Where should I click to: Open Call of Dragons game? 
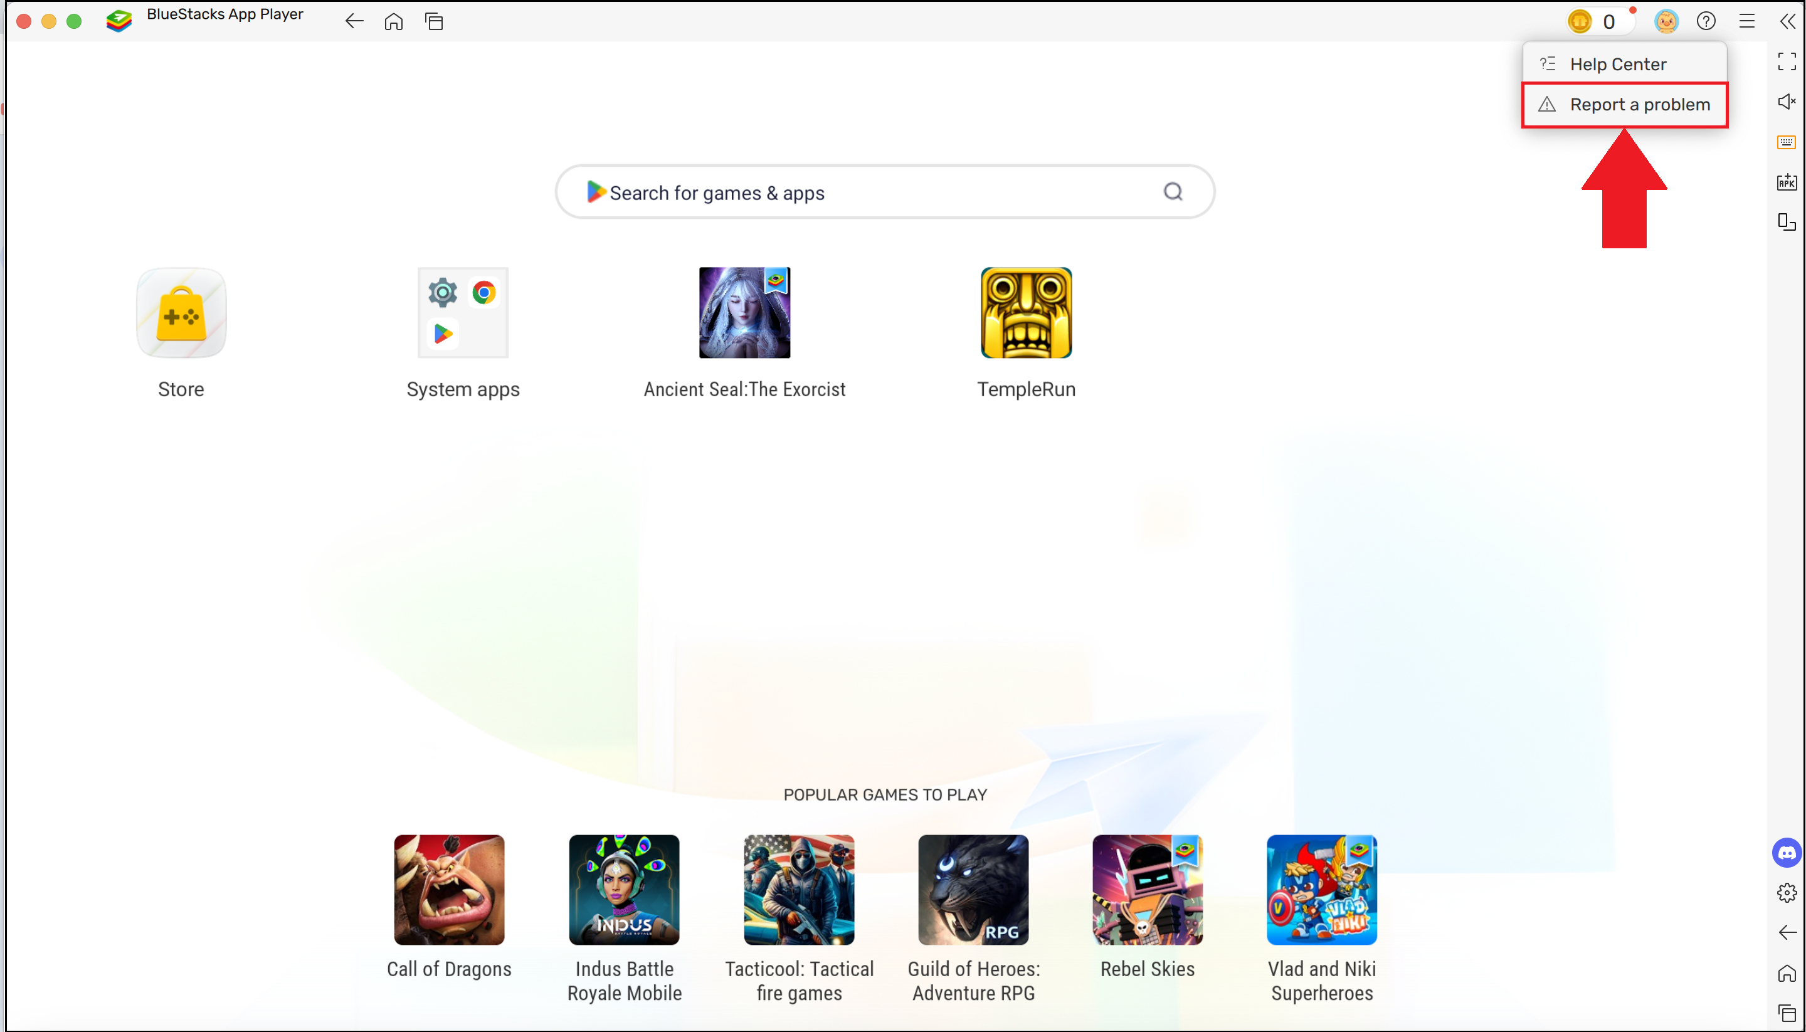click(450, 890)
